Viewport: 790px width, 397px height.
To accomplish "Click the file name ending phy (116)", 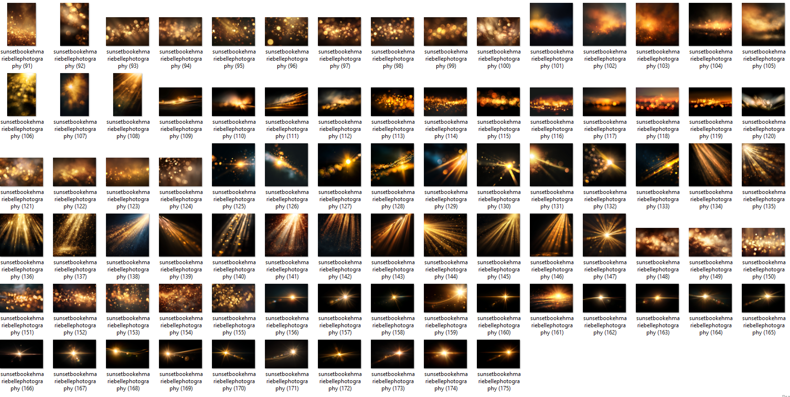I will coord(552,129).
